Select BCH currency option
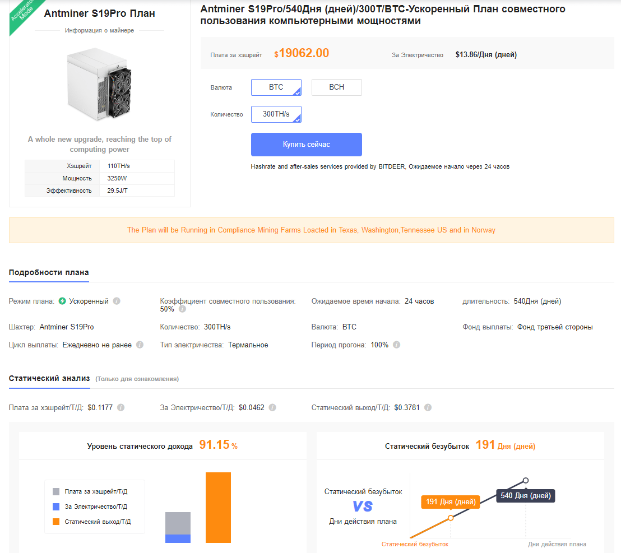 337,87
